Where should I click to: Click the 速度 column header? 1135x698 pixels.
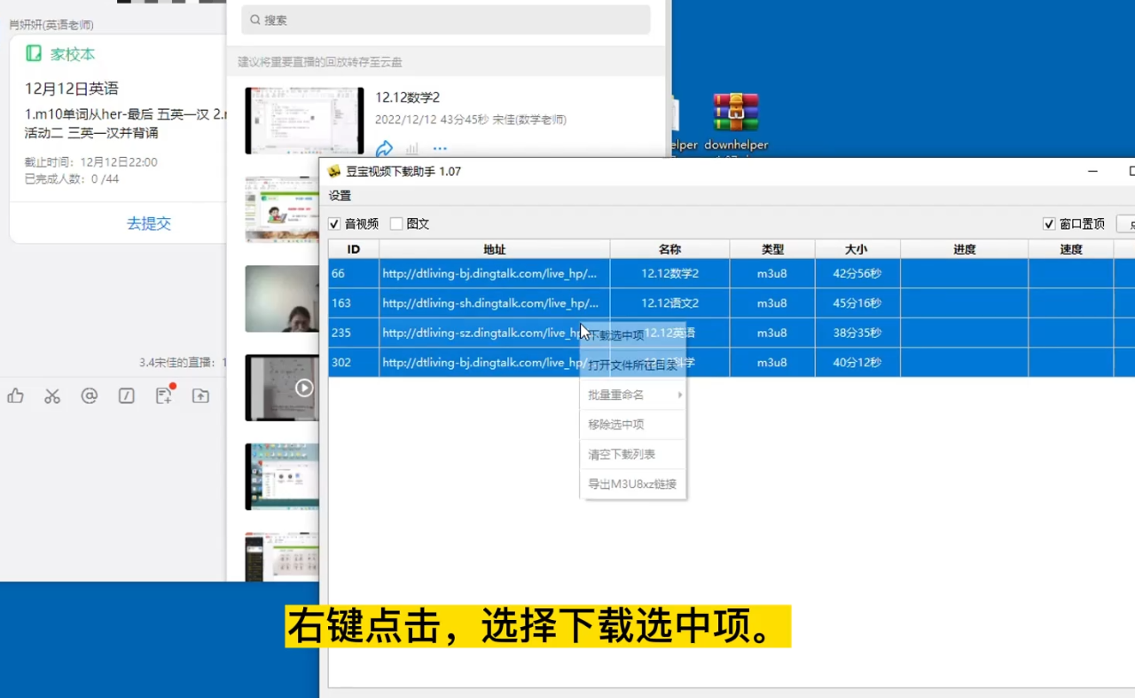coord(1071,249)
